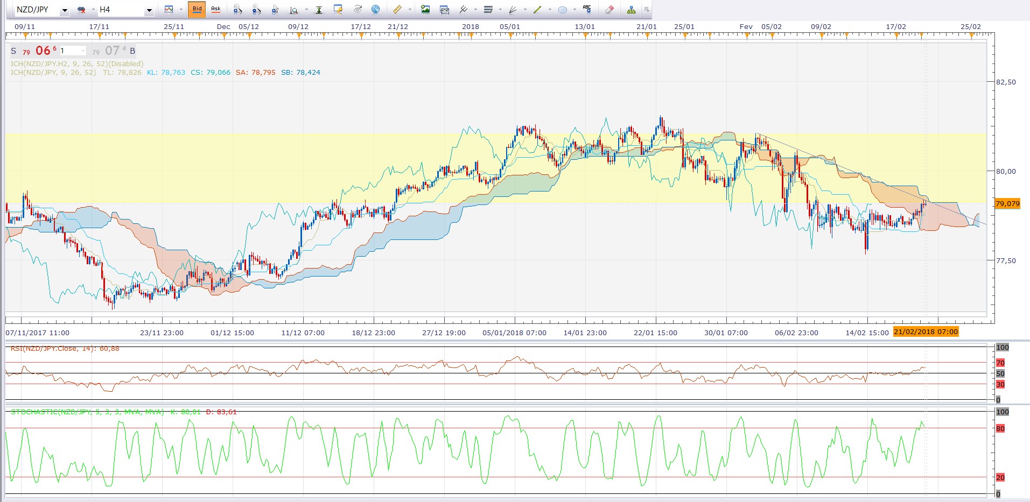Expand the chart type dropdown arrow
The image size is (1030, 502).
point(180,10)
